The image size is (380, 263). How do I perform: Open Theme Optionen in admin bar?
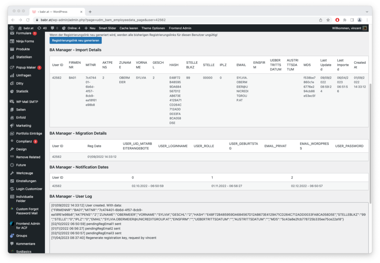(x=153, y=28)
